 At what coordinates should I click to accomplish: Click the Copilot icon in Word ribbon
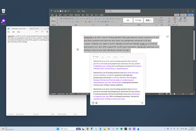185,20
